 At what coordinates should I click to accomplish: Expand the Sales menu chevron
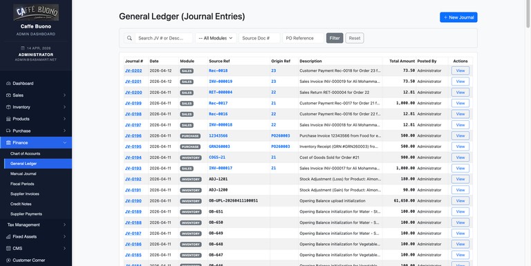pos(64,95)
